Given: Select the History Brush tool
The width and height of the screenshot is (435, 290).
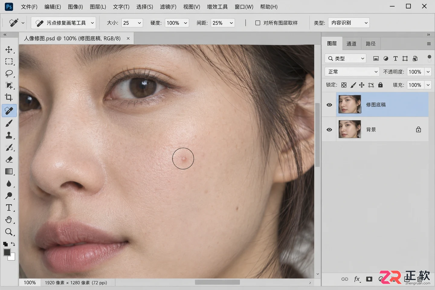Looking at the screenshot, I should click(9, 147).
